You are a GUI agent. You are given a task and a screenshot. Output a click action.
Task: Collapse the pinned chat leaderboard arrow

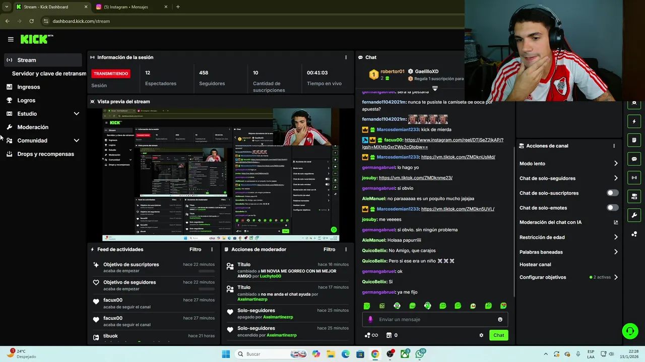coord(435,88)
